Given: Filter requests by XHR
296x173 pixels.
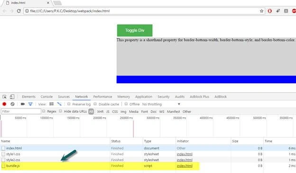Looking at the screenshot, I should [100, 112].
